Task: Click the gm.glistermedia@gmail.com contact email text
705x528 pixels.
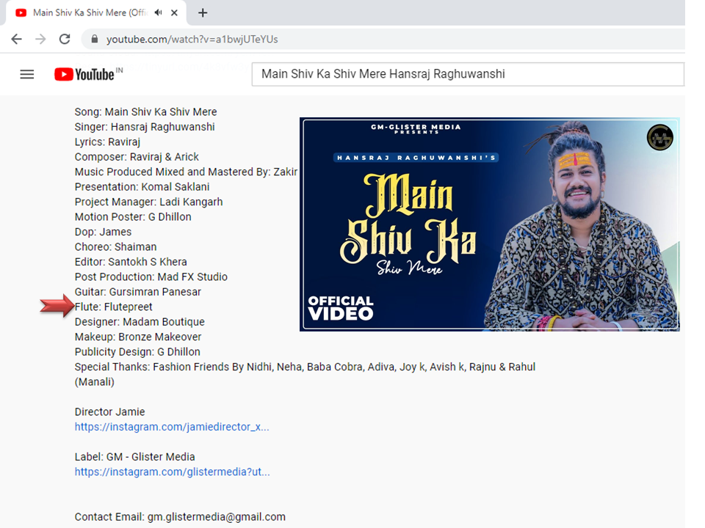Action: pos(216,517)
